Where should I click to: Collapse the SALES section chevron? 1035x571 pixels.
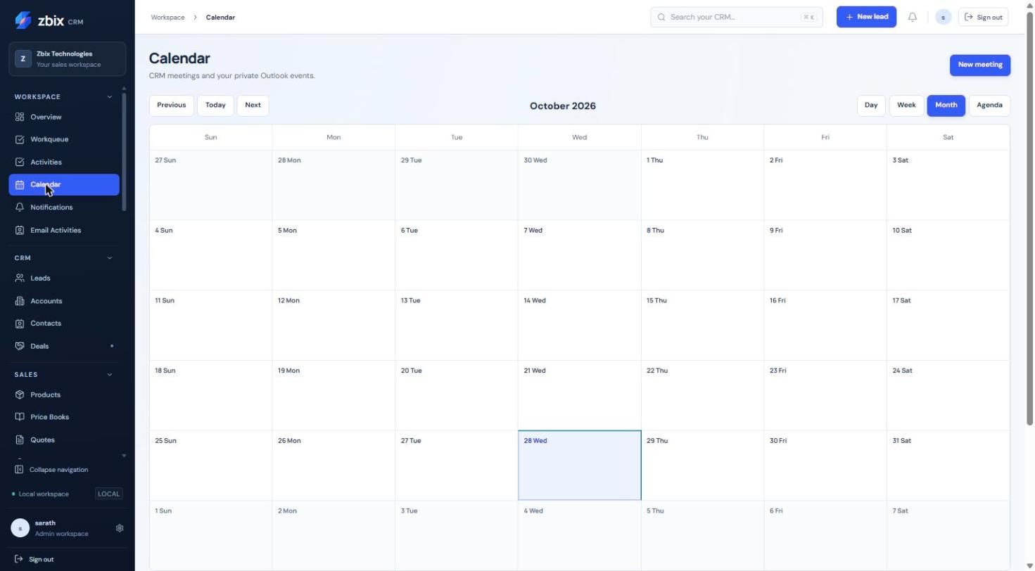point(110,375)
